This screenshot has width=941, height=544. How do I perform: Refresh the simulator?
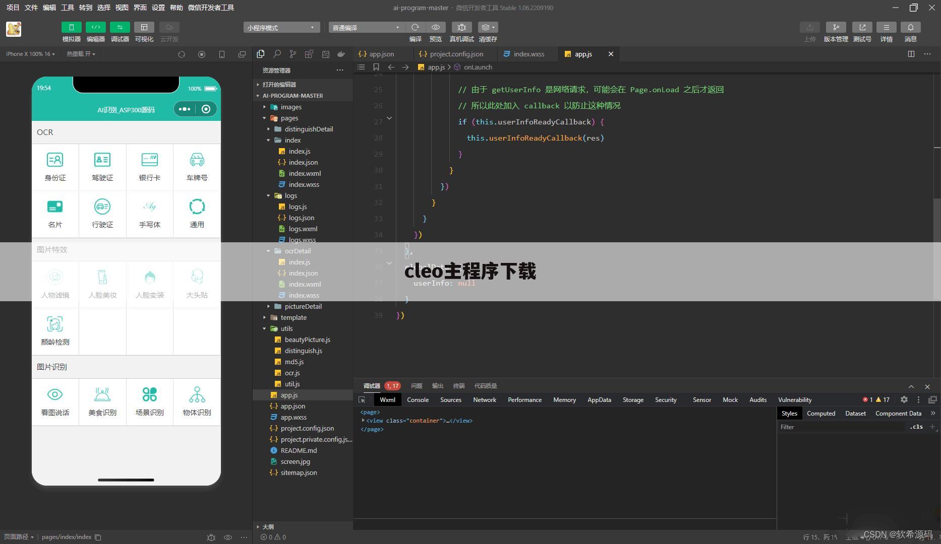pyautogui.click(x=182, y=54)
